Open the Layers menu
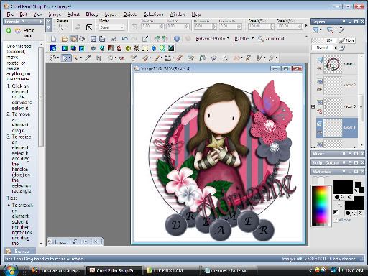Image resolution: width=368 pixels, height=276 pixels. [111, 14]
